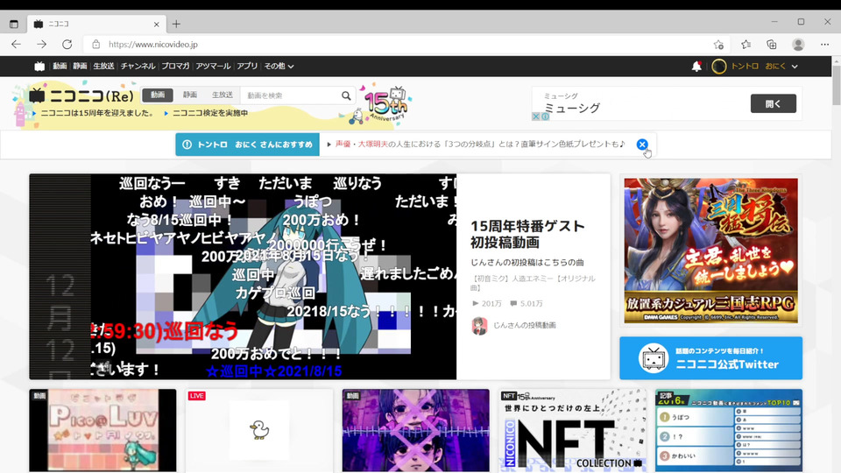Open 15周年特番ゲスト 初投稿動画 heading
Screen dimensions: 841x473
pyautogui.click(x=527, y=234)
